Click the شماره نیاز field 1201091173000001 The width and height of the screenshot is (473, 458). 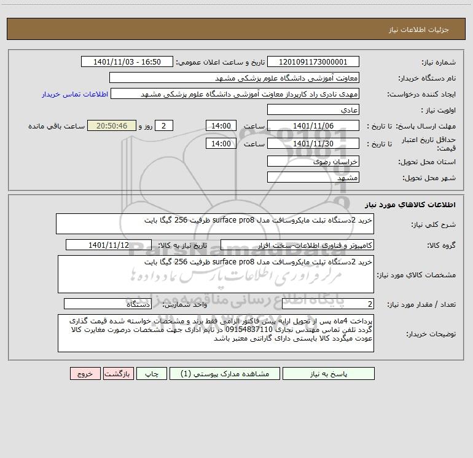pos(313,61)
